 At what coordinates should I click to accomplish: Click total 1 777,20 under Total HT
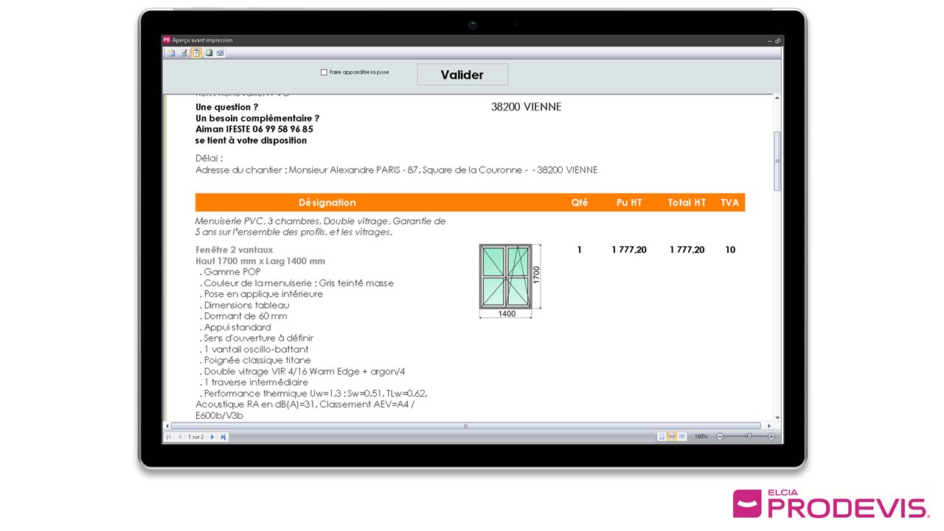(x=687, y=250)
